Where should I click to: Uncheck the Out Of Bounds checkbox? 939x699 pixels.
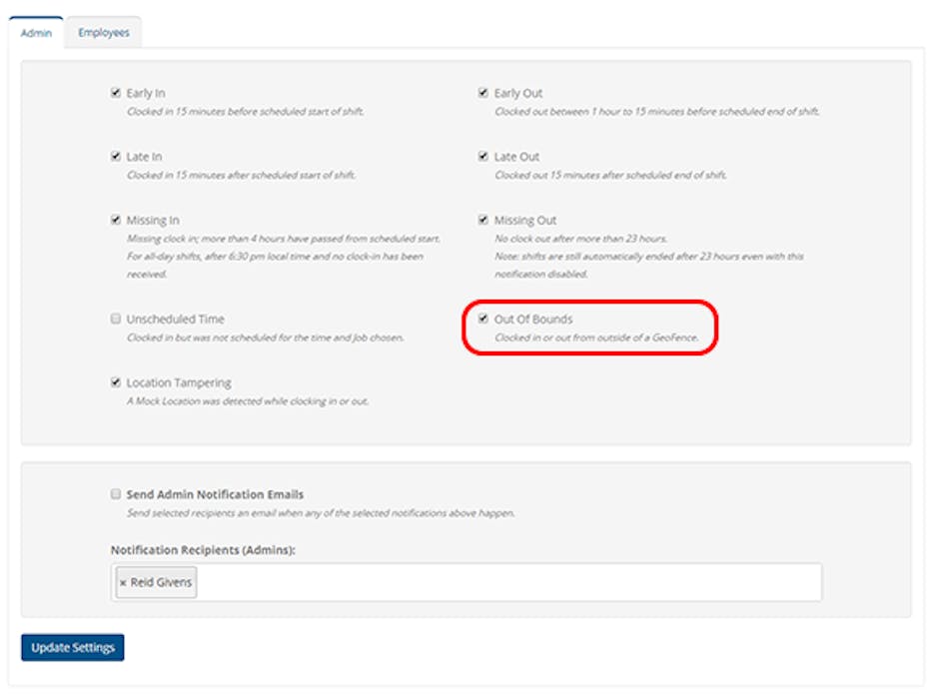[483, 319]
